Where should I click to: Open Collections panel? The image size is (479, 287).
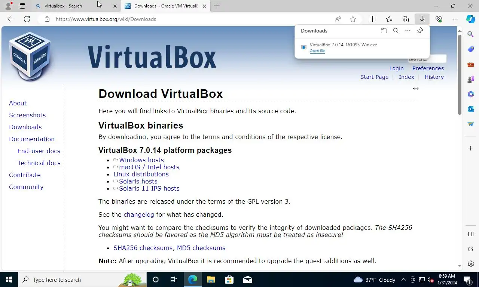406,19
